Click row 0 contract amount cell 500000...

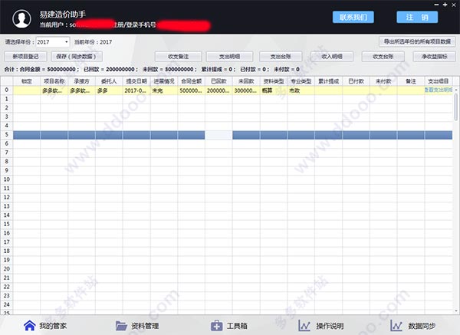[191, 90]
